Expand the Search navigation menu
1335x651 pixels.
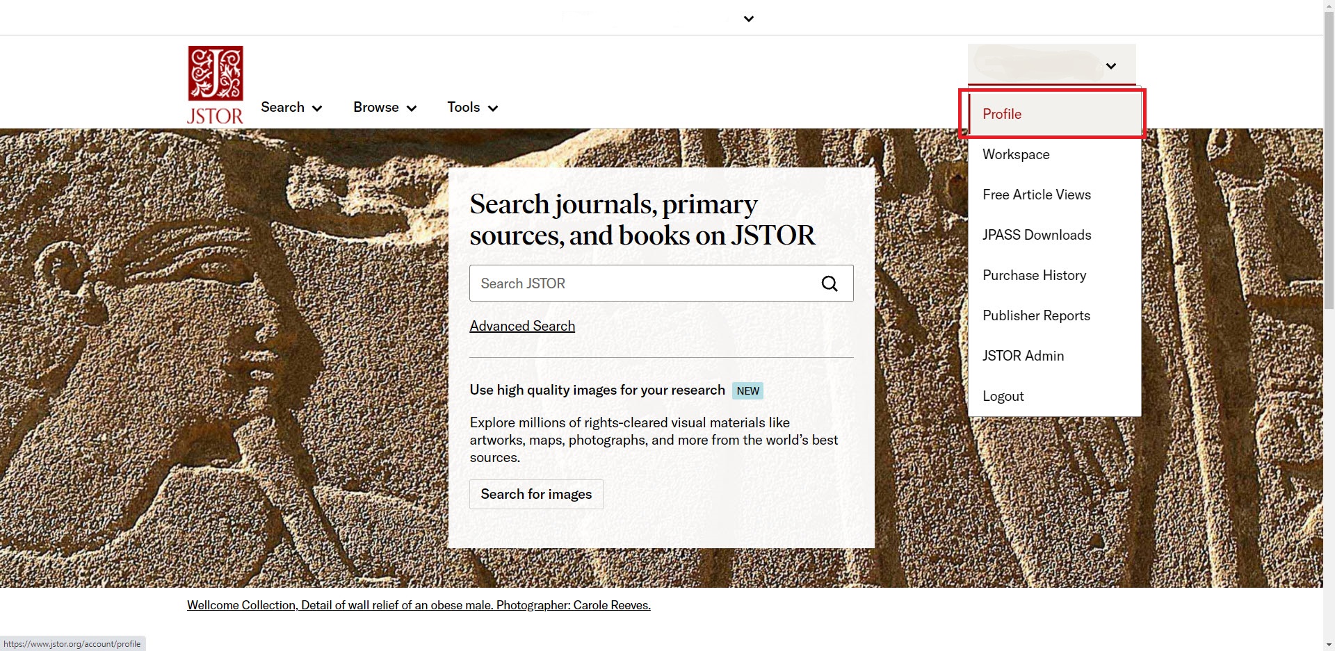point(291,108)
